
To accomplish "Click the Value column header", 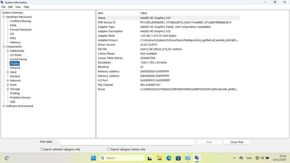I will pos(189,13).
